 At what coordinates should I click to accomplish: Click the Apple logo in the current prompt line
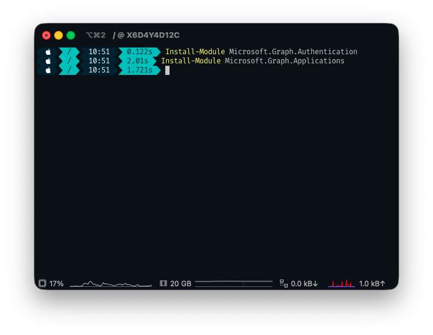[48, 70]
